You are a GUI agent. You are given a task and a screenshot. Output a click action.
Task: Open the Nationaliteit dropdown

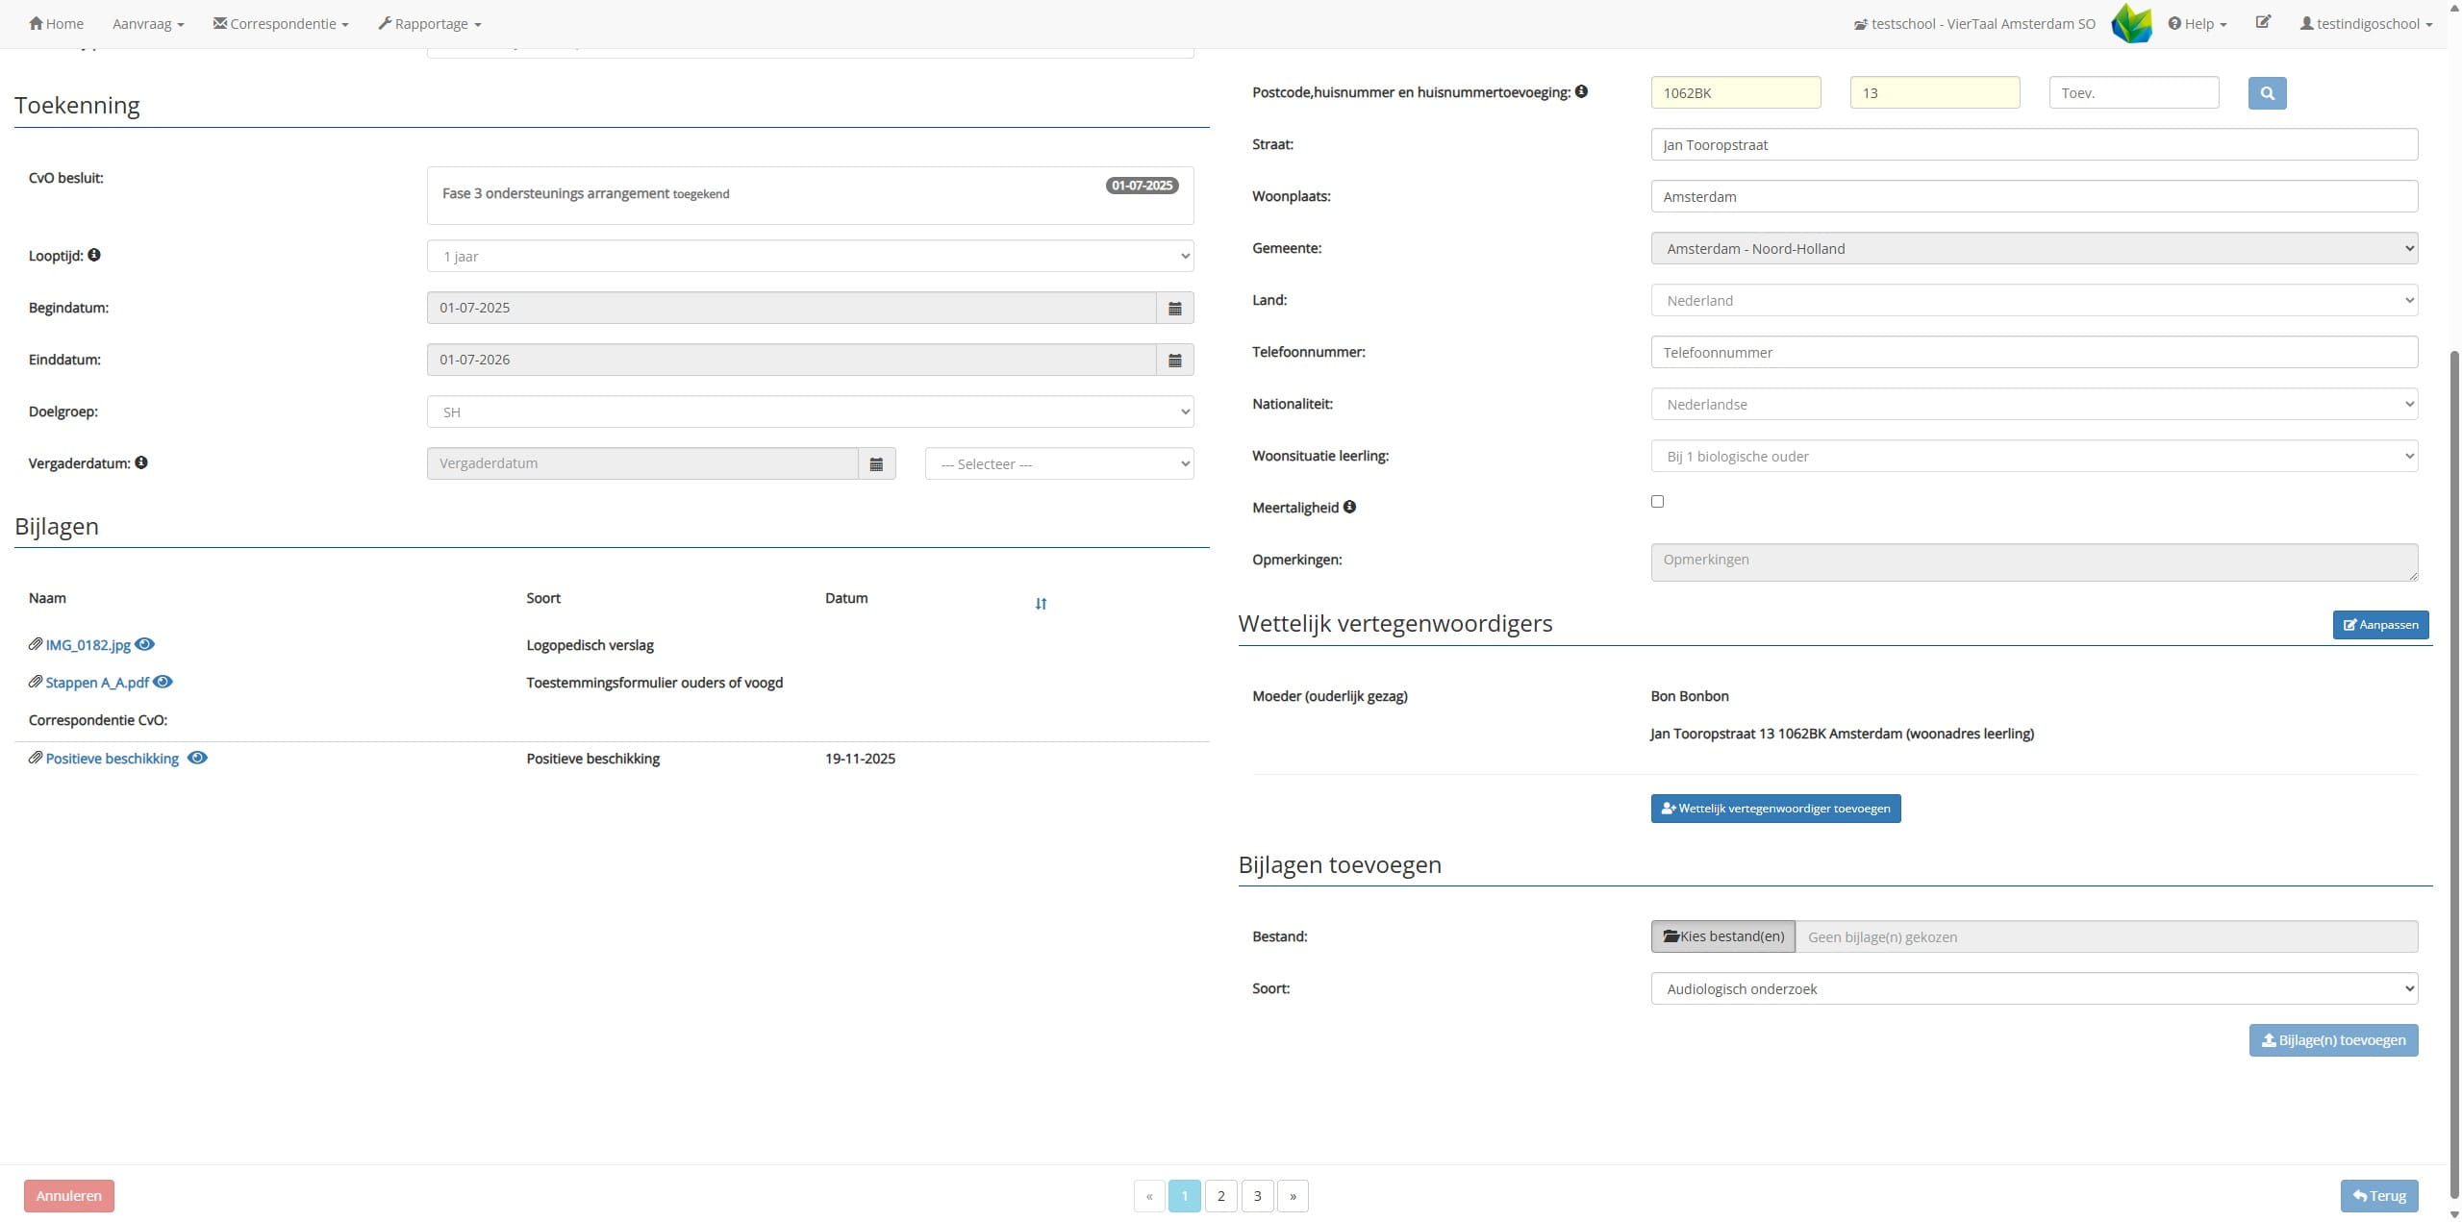[x=2034, y=404]
